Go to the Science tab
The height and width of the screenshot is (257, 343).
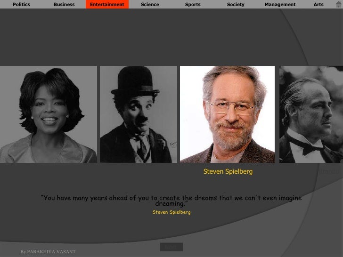coord(150,4)
